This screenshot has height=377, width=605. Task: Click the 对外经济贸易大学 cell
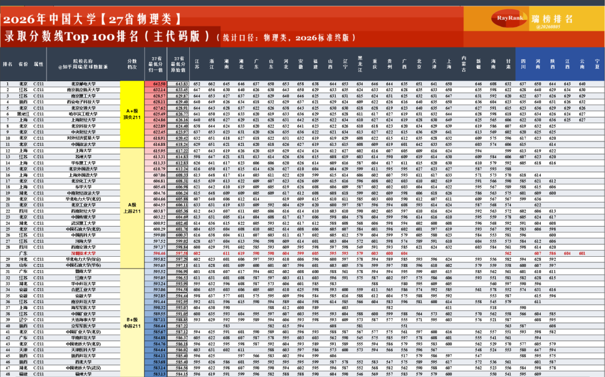point(83,138)
